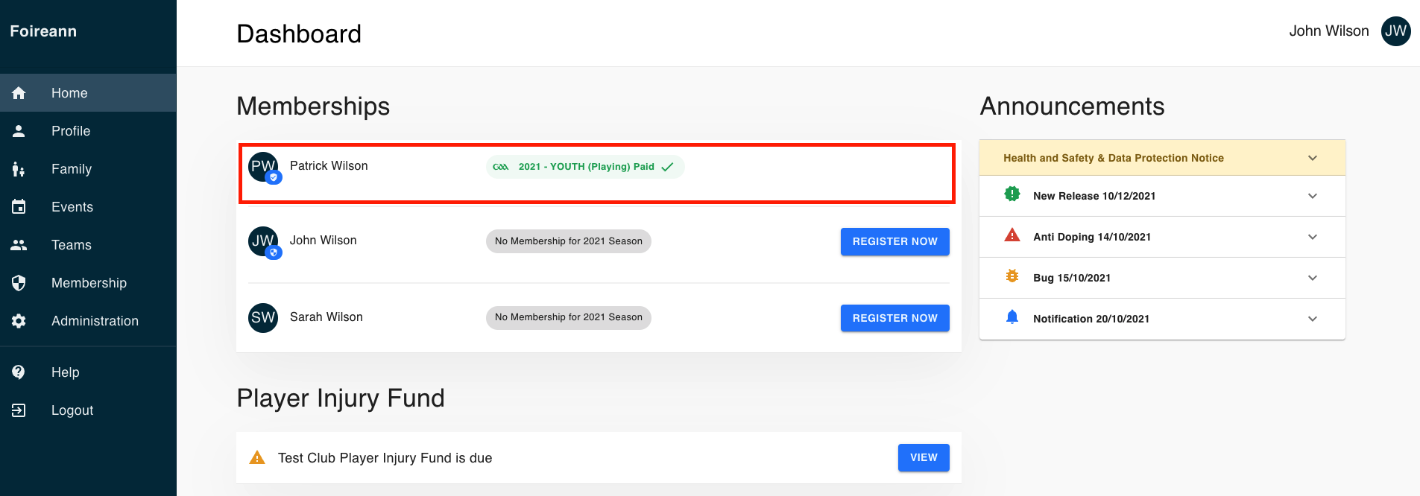
Task: Click the red Anti Doping warning icon
Action: 1012,235
